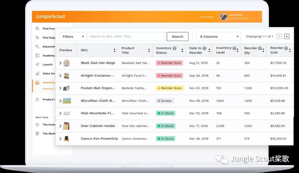Open The Market store icon
The width and height of the screenshot is (299, 173).
tap(37, 134)
